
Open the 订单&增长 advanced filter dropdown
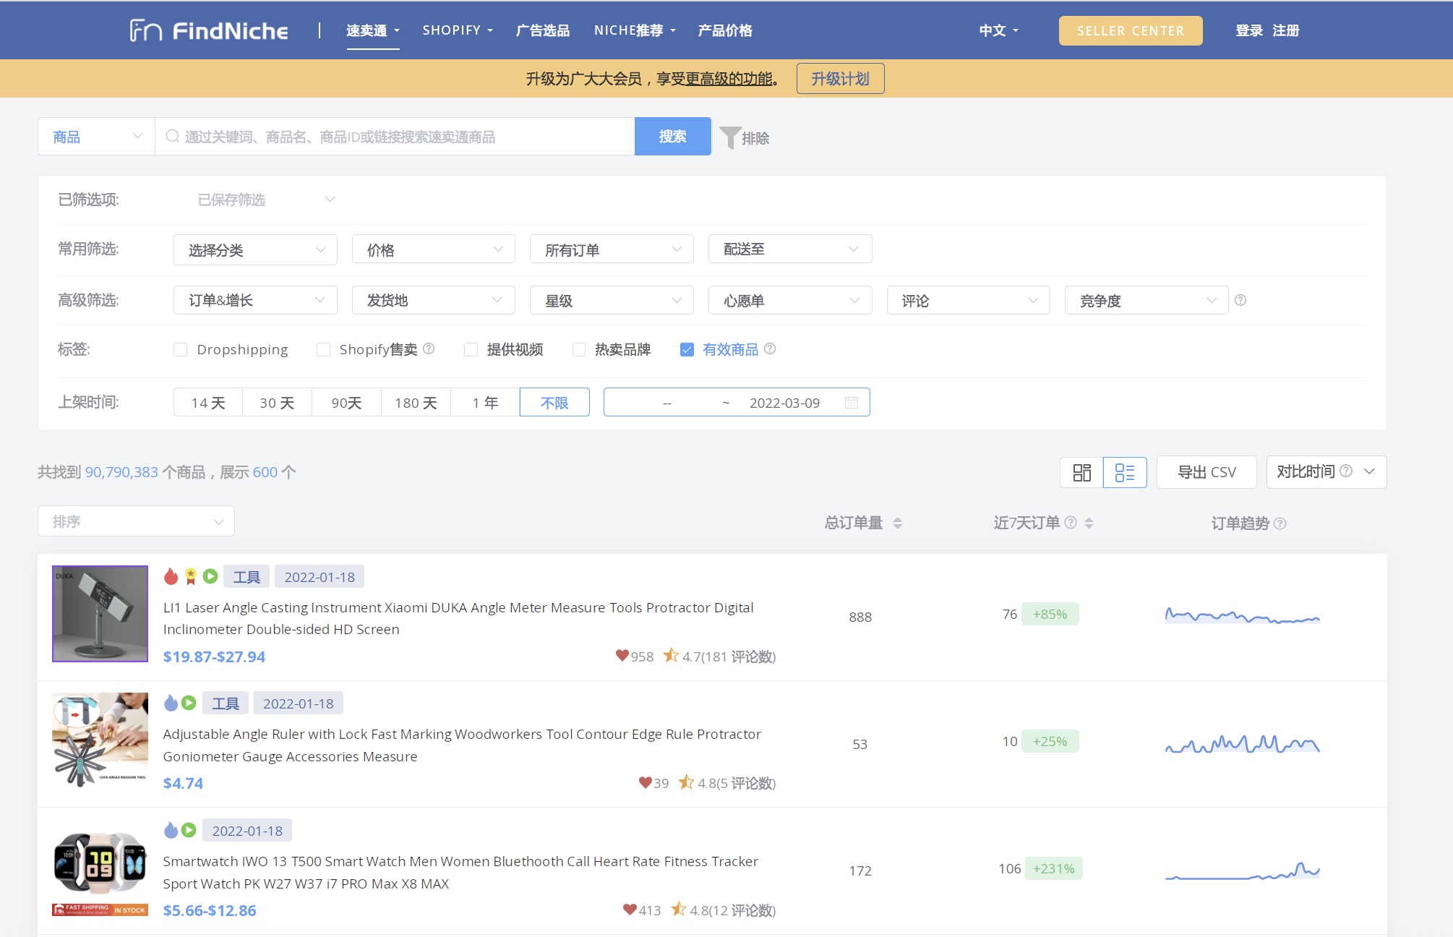[x=255, y=300]
